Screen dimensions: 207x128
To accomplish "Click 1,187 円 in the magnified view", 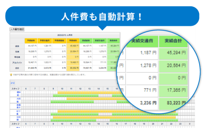I will pyautogui.click(x=148, y=53).
